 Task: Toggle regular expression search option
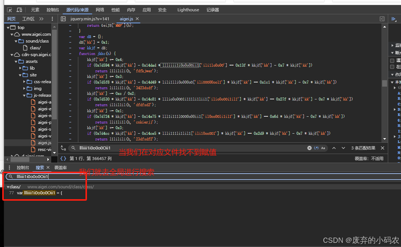point(316,148)
